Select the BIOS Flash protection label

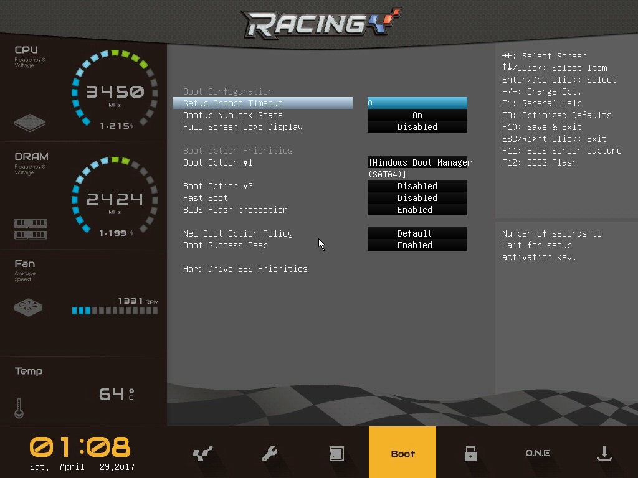point(235,209)
